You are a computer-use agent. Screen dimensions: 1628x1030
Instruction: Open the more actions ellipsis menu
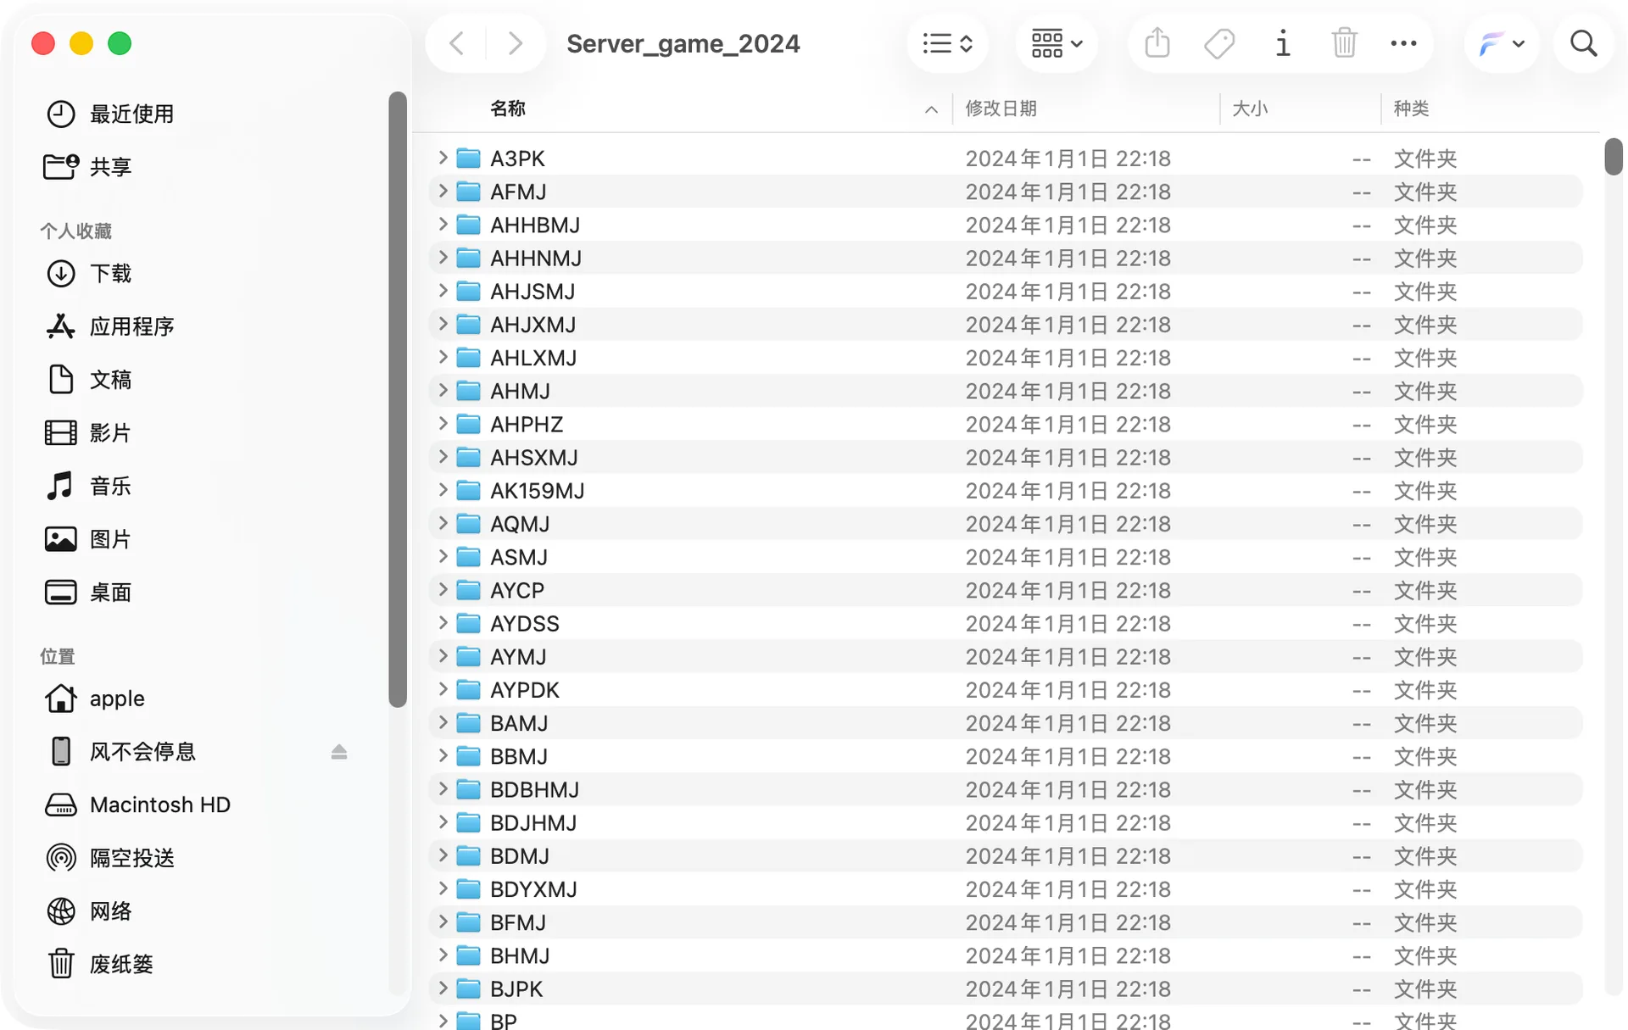pyautogui.click(x=1403, y=43)
